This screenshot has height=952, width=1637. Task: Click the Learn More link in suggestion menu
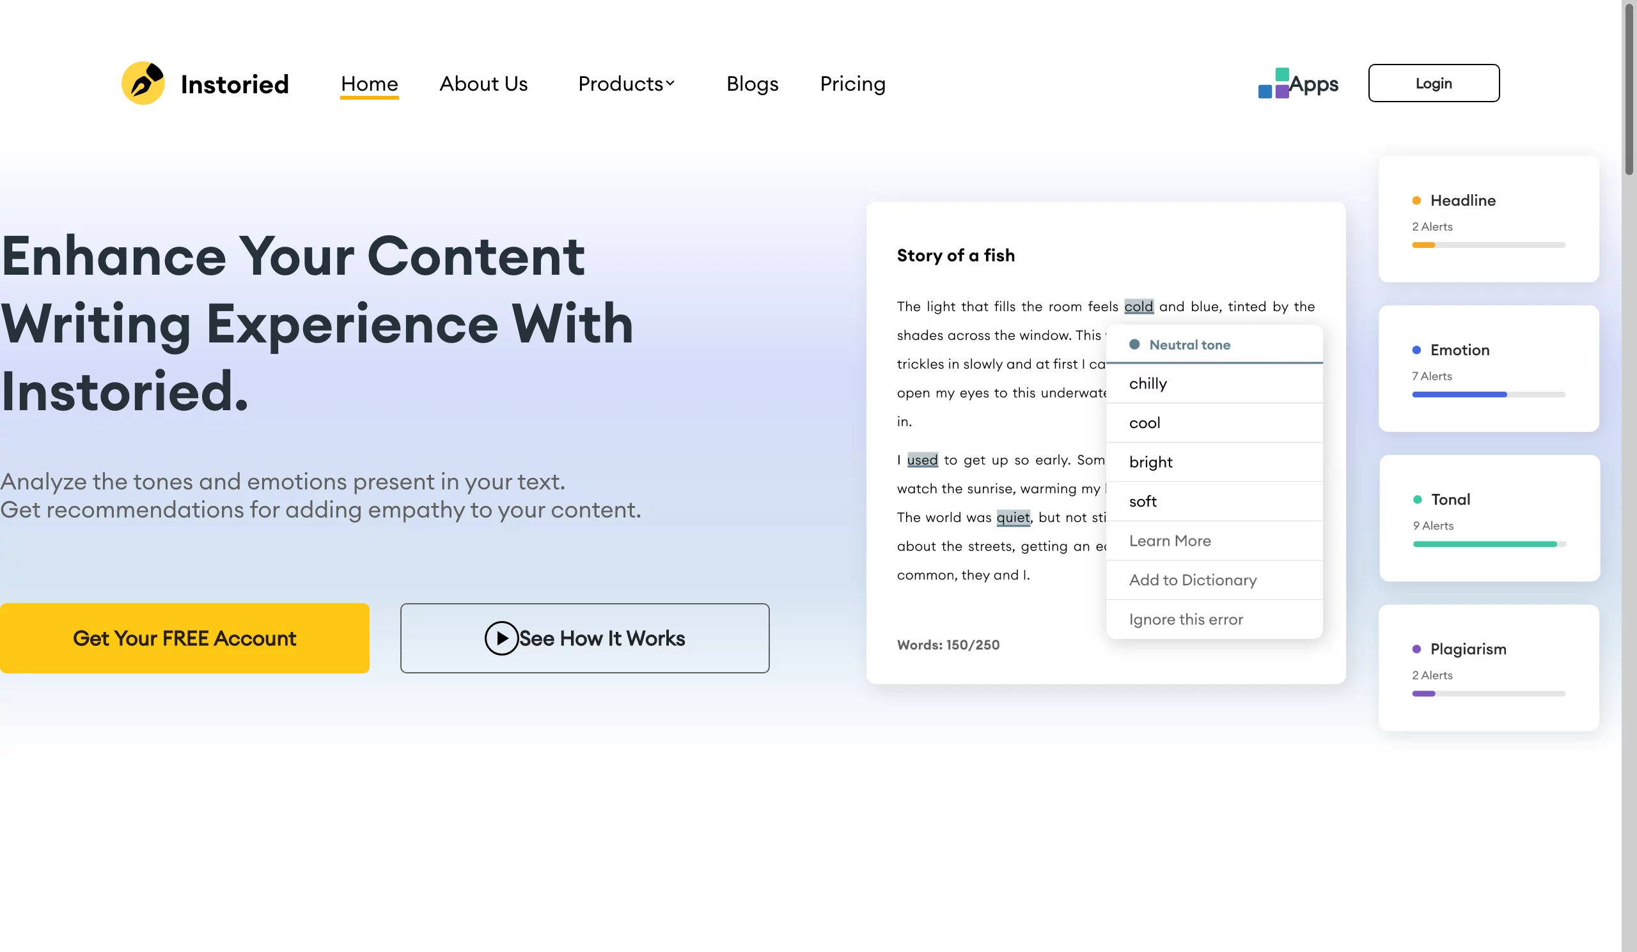click(1170, 539)
